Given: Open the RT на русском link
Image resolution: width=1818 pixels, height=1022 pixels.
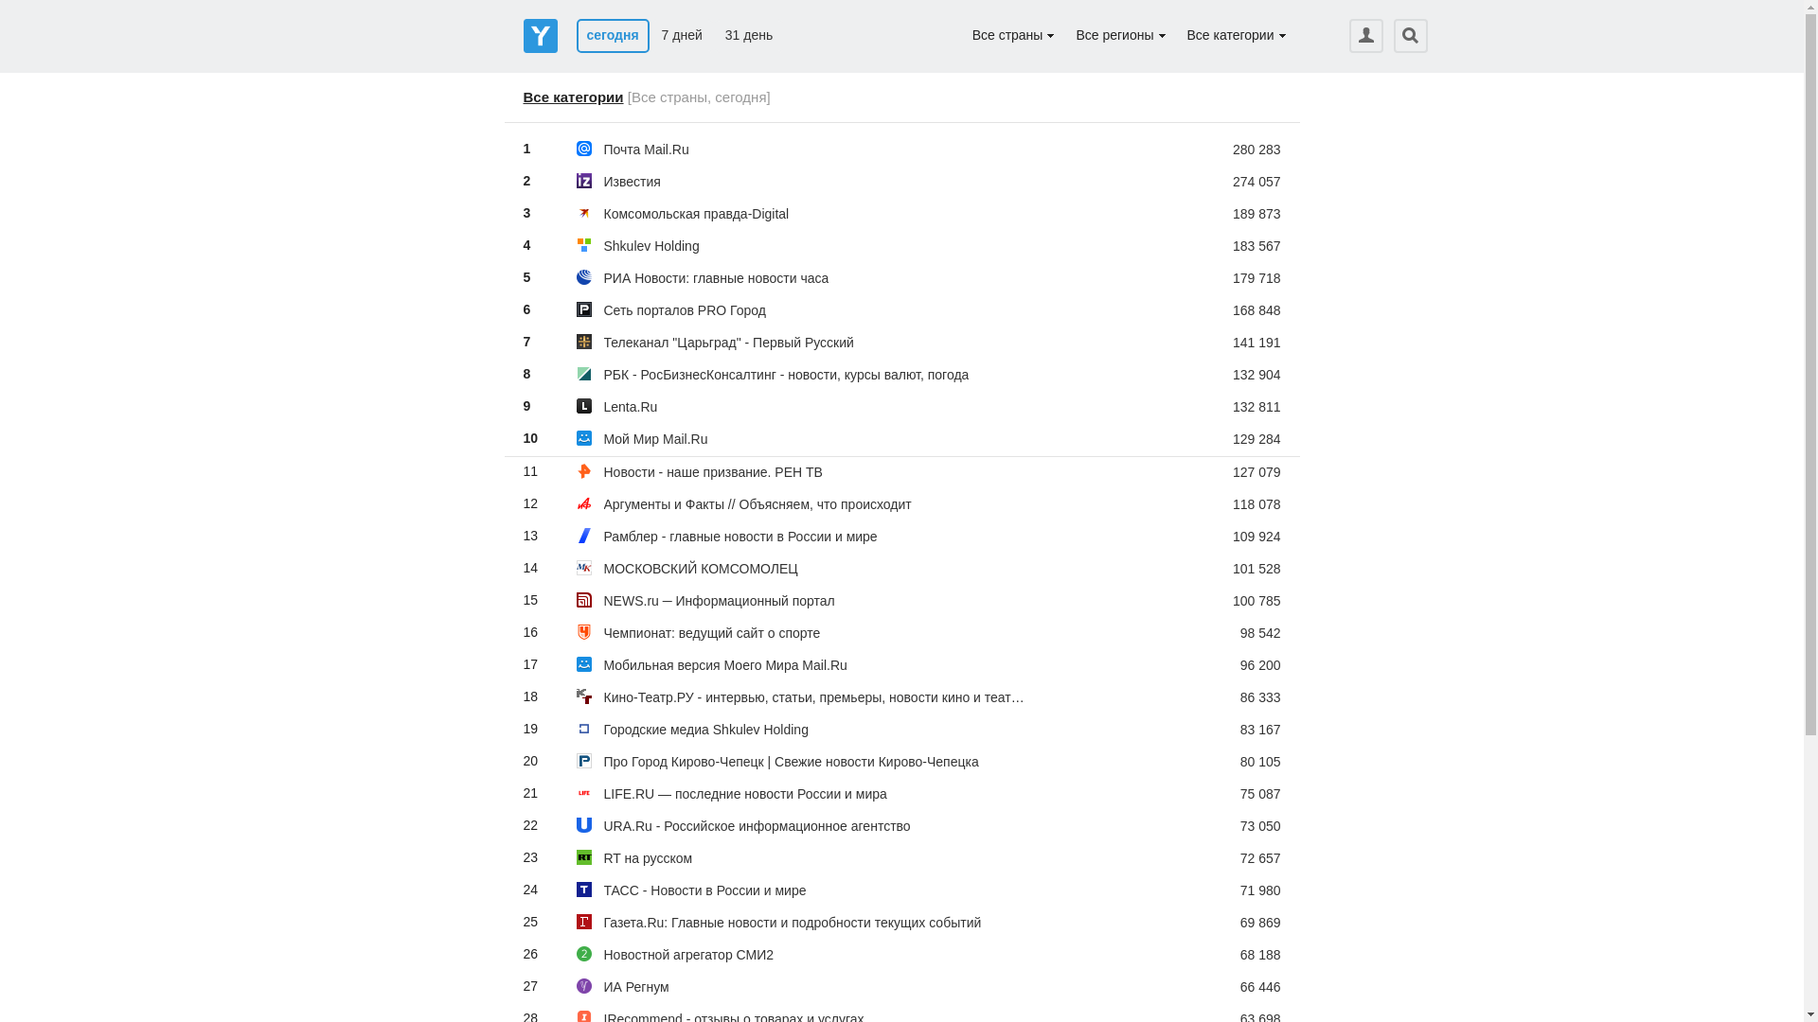Looking at the screenshot, I should click(x=648, y=858).
